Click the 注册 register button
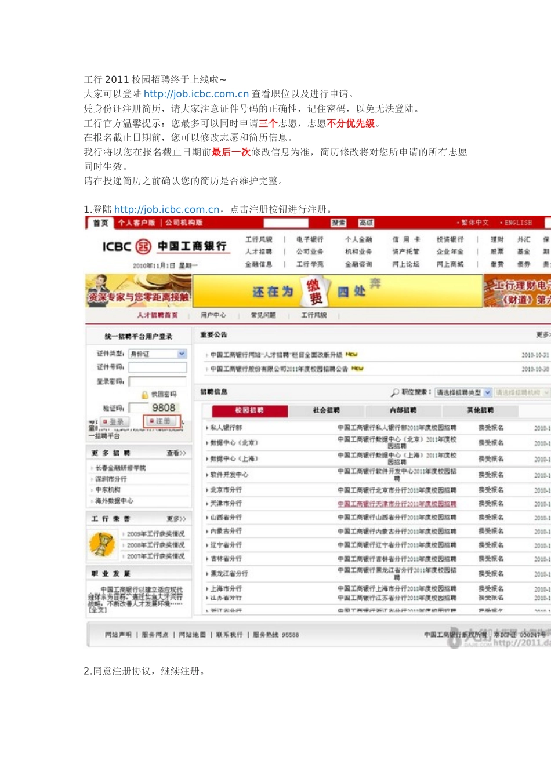 click(x=162, y=421)
